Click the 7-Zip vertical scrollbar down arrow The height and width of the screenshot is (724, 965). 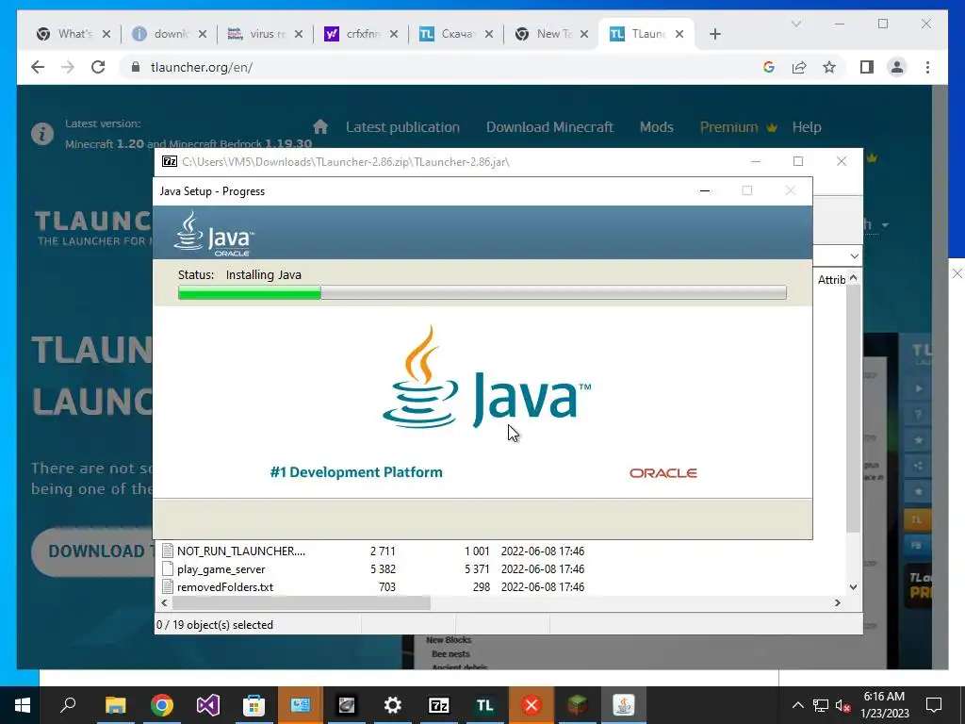(x=853, y=586)
